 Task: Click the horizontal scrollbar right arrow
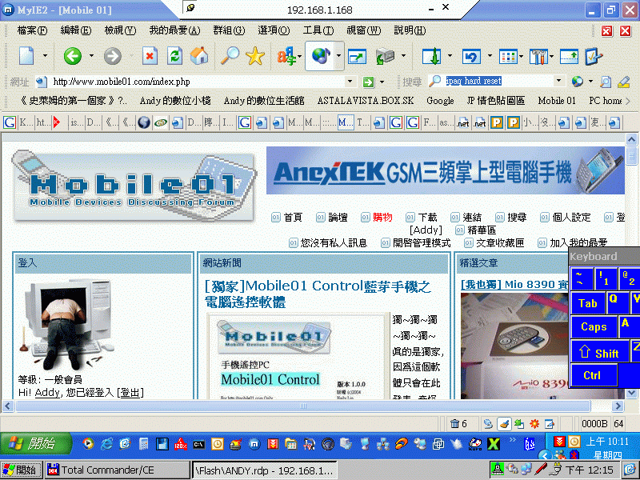pos(618,406)
